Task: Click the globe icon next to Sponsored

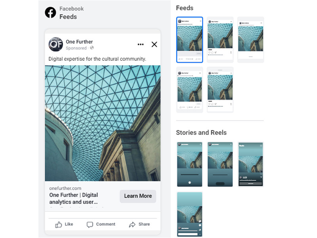Action: pos(92,48)
